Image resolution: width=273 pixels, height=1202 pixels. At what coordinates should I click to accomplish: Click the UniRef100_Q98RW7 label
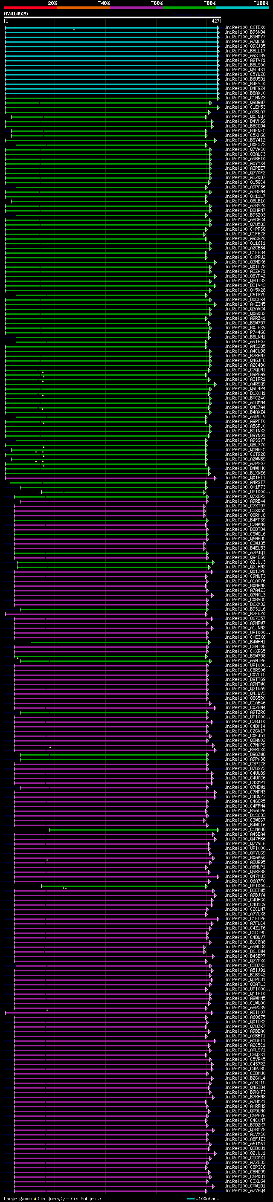245,103
